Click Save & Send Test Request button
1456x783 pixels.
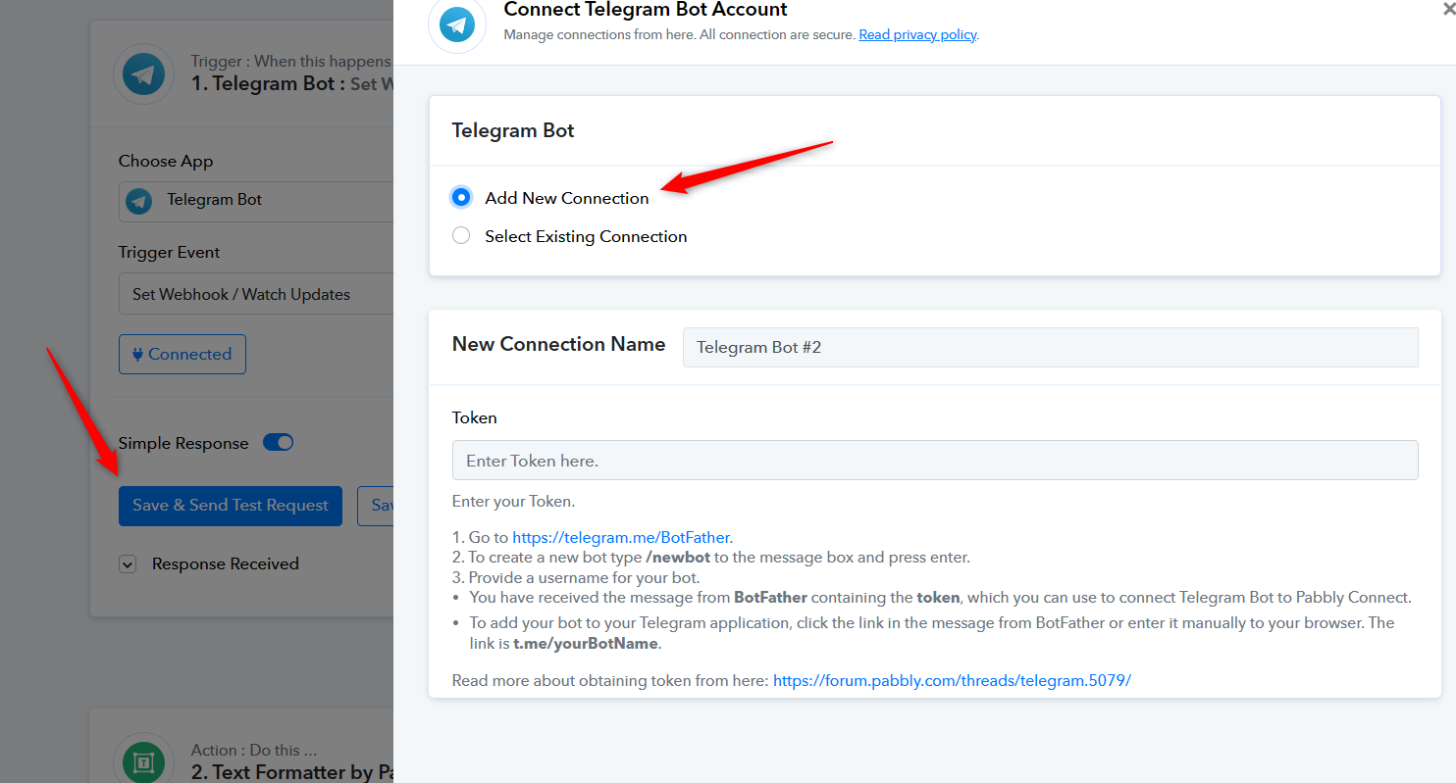231,506
